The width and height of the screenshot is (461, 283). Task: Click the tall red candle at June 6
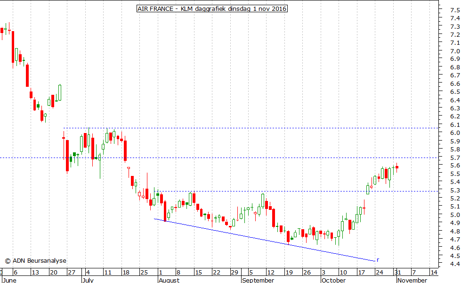point(13,47)
